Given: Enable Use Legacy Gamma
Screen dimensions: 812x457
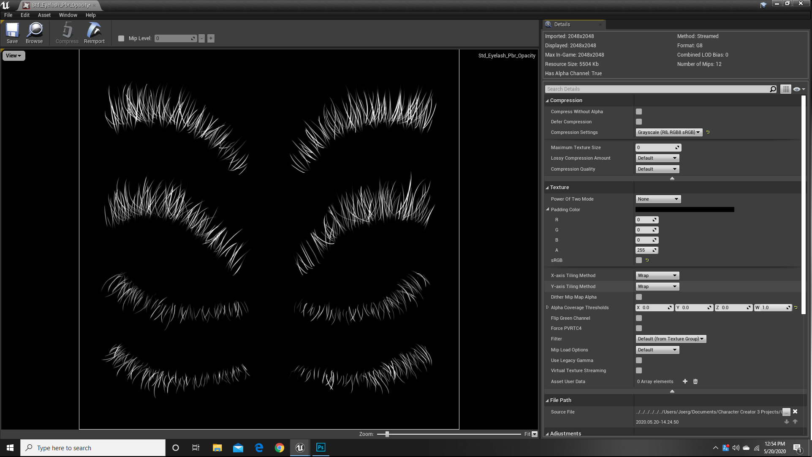Looking at the screenshot, I should click(639, 360).
